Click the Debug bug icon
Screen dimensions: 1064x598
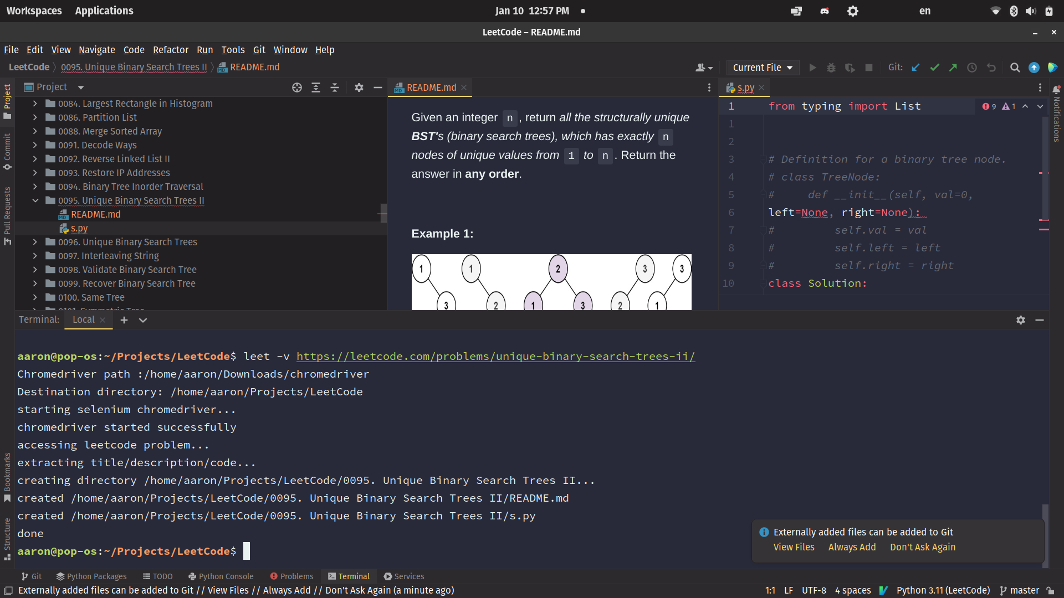click(x=831, y=68)
